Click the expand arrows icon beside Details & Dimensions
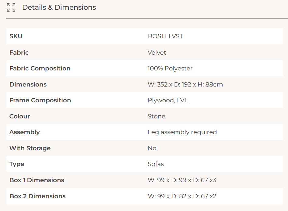Screen dimensions: 288x211 point(11,8)
